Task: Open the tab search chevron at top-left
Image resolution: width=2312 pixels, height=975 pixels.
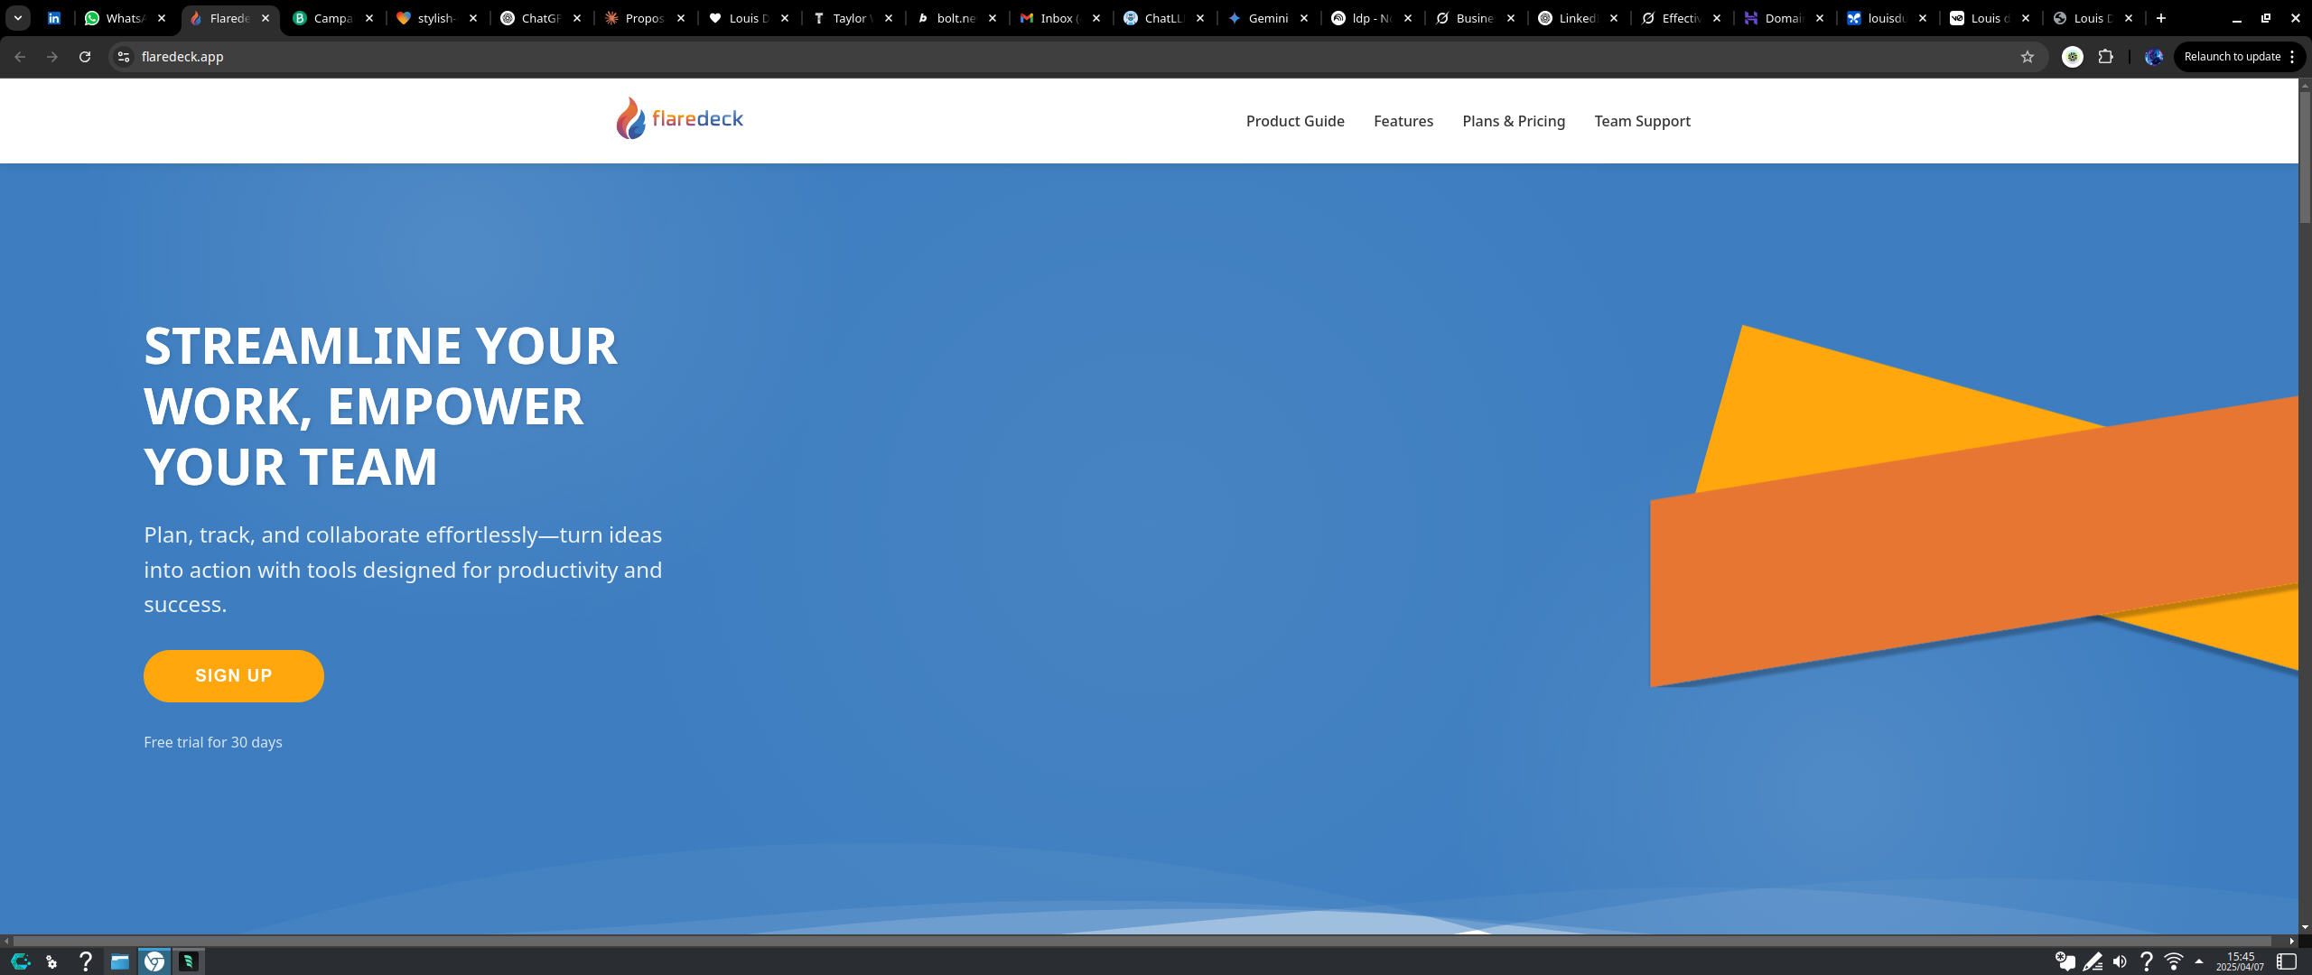Action: (16, 17)
